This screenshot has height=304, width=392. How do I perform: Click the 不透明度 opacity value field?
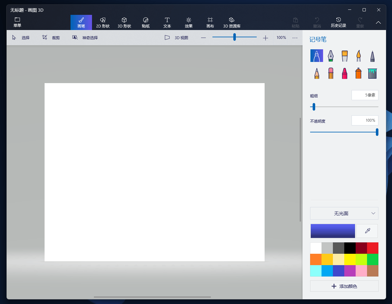point(365,120)
